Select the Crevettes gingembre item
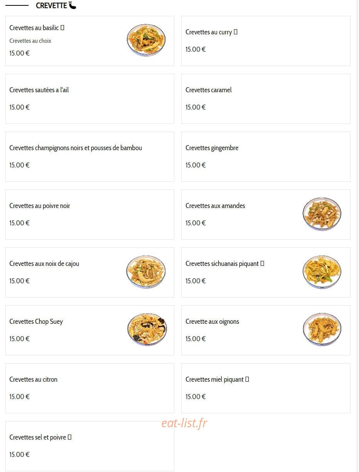 coord(266,157)
